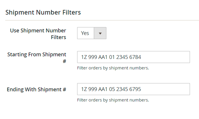199x119 pixels.
Task: Click the 1Z 999 AA1 01 2345 6784 text
Action: (x=111, y=57)
